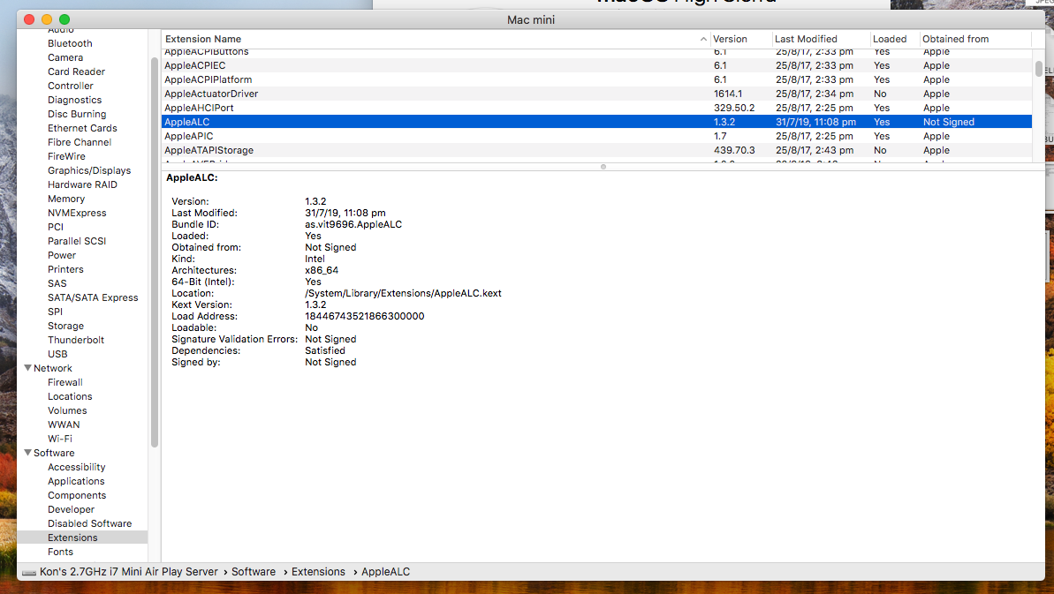
Task: Open USB in the sidebar
Action: (57, 353)
